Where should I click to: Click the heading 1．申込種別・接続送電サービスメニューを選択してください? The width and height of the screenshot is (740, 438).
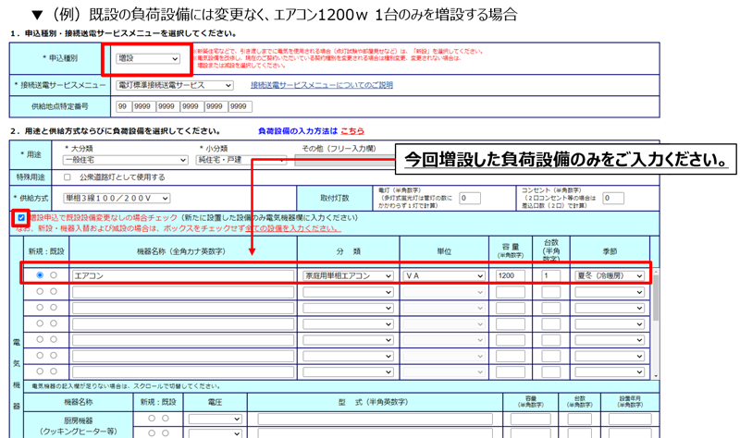(123, 33)
